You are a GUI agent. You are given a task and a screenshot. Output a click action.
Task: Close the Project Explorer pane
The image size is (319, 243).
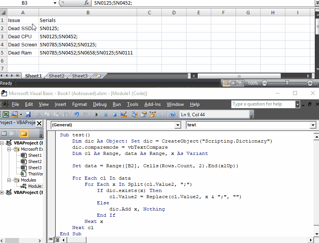[39, 123]
